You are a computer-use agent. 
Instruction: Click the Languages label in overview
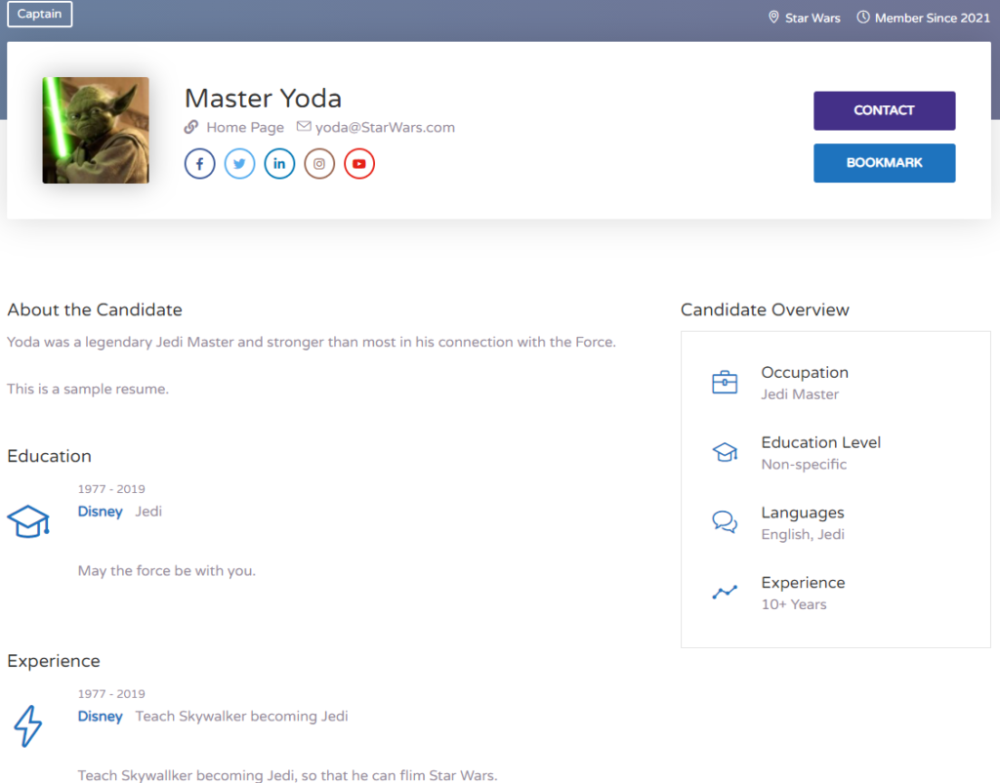[x=803, y=513]
